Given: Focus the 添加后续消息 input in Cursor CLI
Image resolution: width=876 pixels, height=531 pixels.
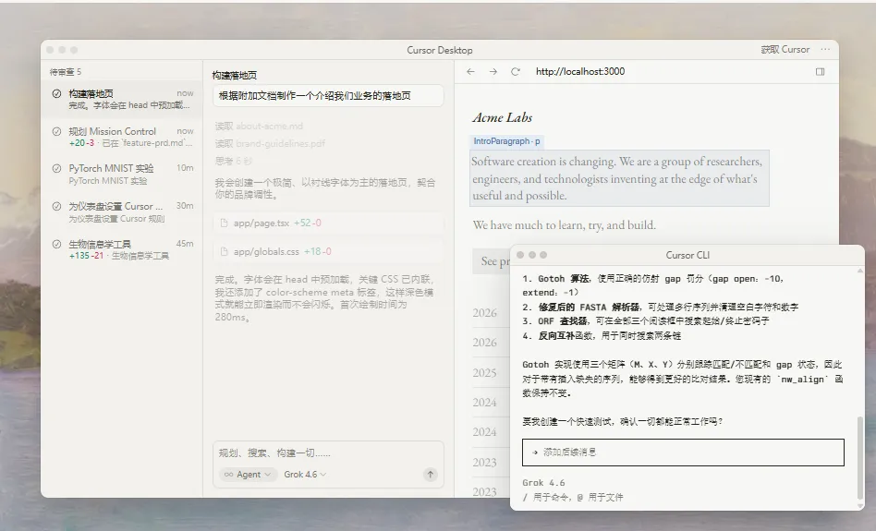Looking at the screenshot, I should (x=683, y=453).
